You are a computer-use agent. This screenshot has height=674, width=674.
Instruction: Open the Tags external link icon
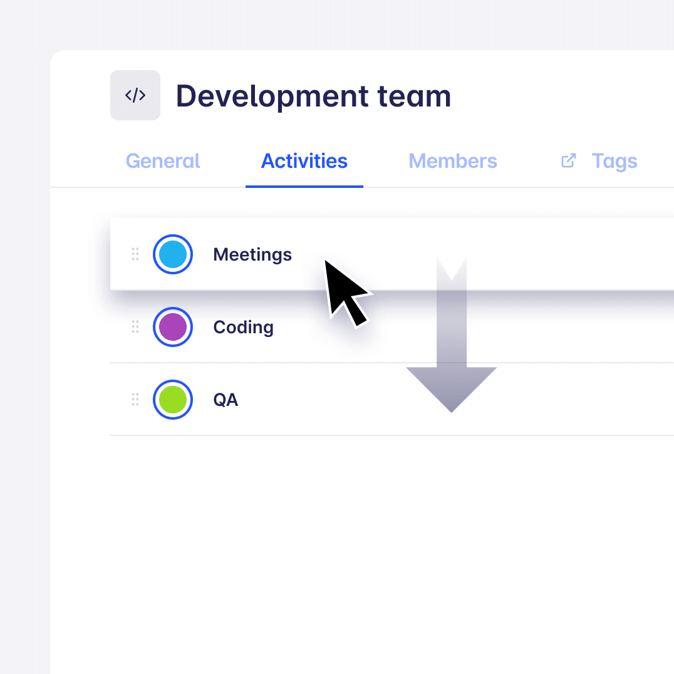click(x=568, y=161)
